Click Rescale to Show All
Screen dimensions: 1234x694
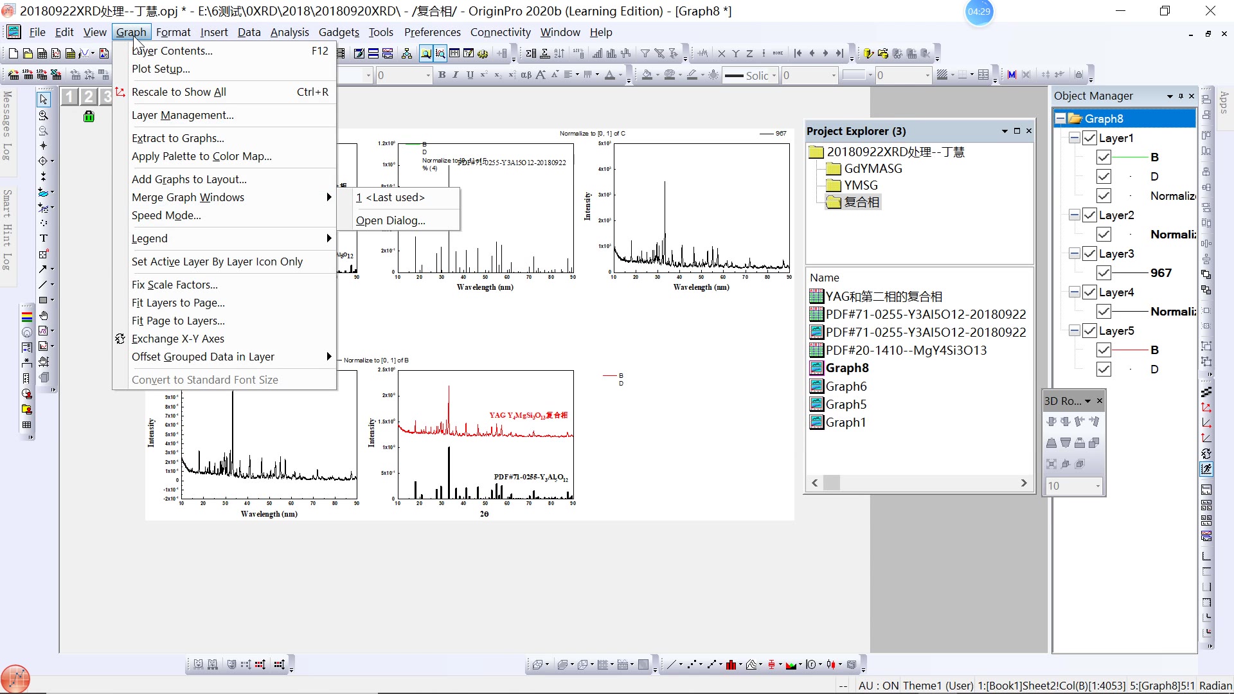click(x=179, y=92)
